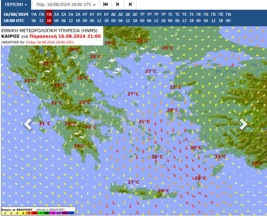Jump to first forecast time step
This screenshot has width=267, height=216.
[x=105, y=5]
